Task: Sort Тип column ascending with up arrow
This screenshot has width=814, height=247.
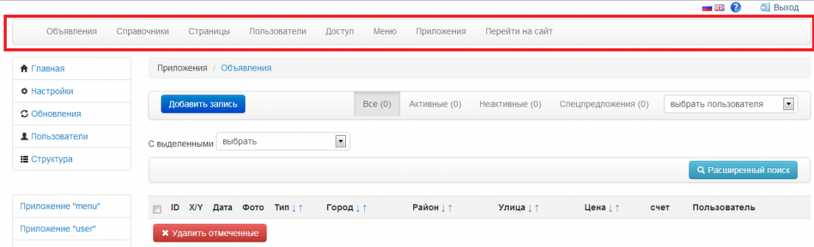Action: [x=301, y=208]
